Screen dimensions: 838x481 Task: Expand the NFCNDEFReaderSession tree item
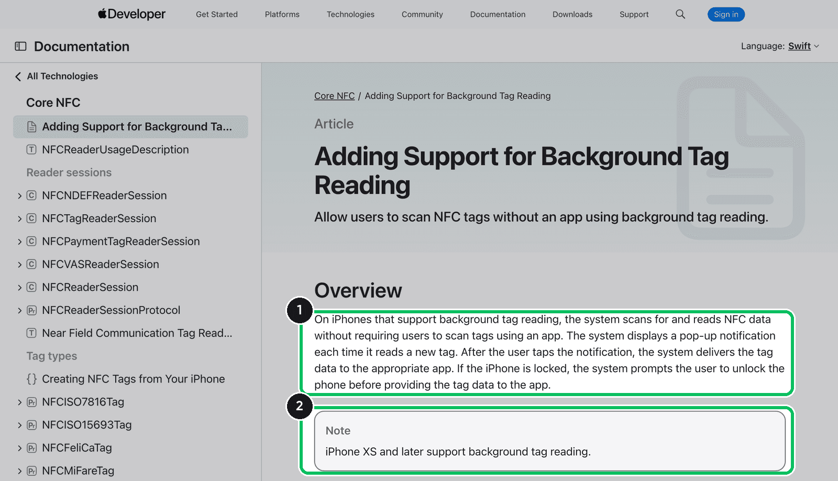pos(19,196)
